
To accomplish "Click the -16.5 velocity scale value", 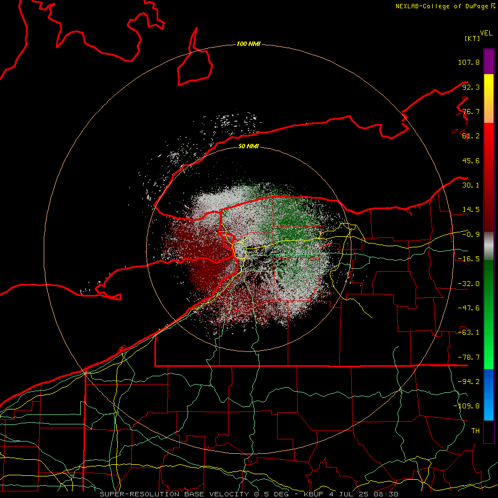I will click(x=469, y=259).
